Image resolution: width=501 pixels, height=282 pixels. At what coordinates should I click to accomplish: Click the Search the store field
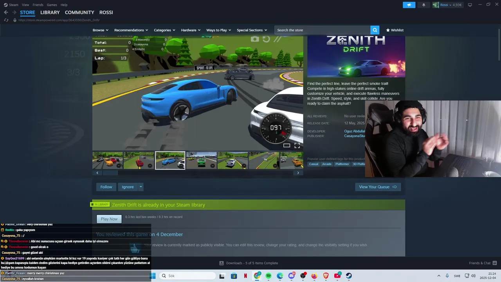tap(323, 30)
